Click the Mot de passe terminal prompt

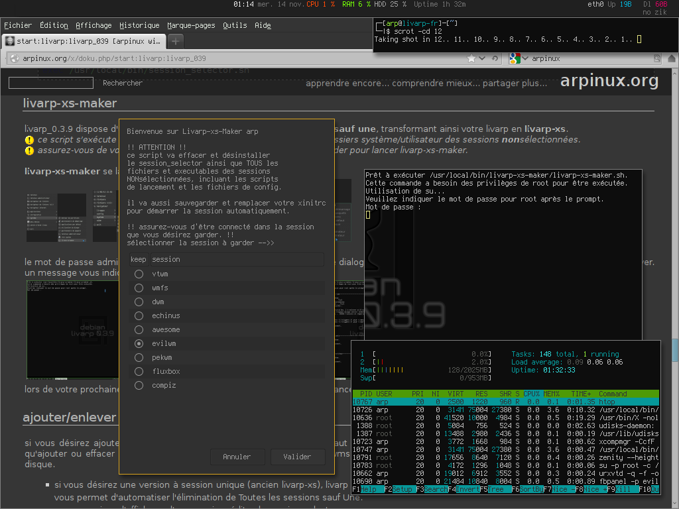tap(393, 207)
